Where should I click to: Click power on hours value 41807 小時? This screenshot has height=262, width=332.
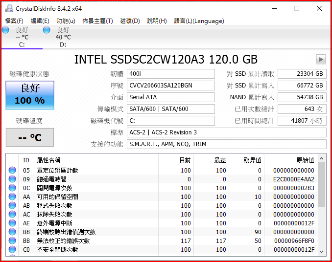pyautogui.click(x=302, y=121)
